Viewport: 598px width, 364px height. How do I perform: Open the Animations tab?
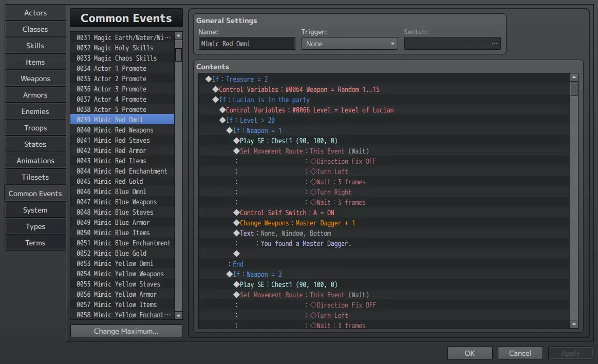pyautogui.click(x=35, y=161)
